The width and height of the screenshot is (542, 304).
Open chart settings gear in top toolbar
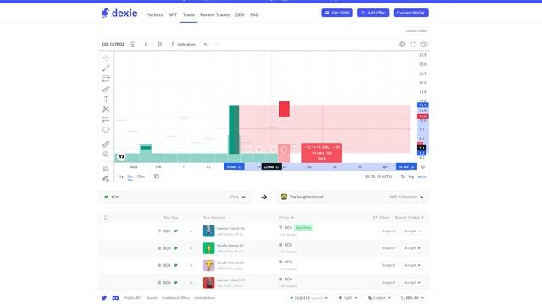[x=401, y=45]
